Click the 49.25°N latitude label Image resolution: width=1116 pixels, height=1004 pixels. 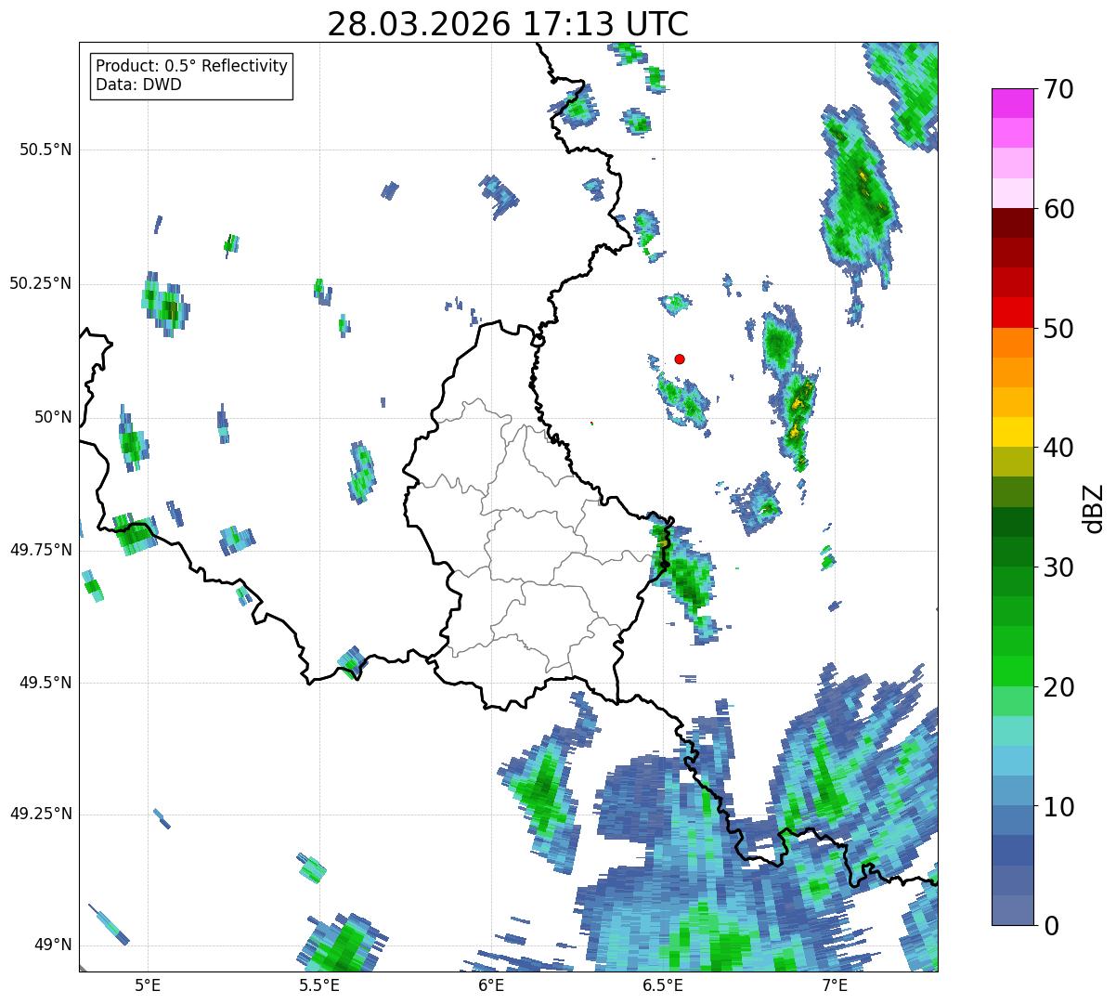(41, 815)
